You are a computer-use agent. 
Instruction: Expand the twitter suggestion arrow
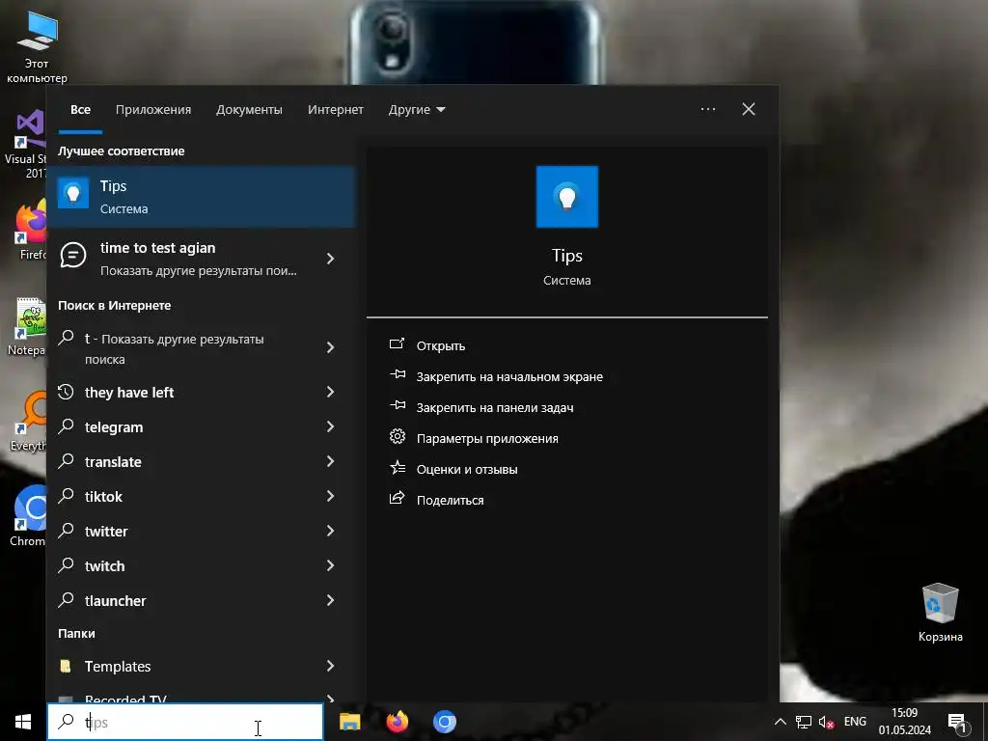coord(330,531)
